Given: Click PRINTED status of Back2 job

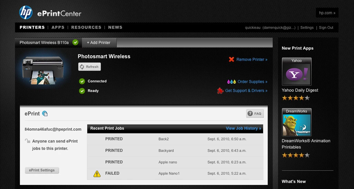Looking at the screenshot, I should pyautogui.click(x=114, y=139).
